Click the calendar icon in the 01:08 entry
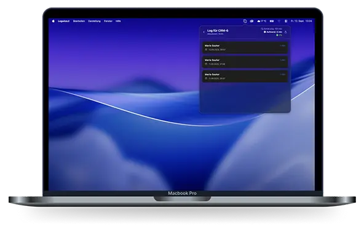This screenshot has height=225, width=364. pyautogui.click(x=206, y=64)
